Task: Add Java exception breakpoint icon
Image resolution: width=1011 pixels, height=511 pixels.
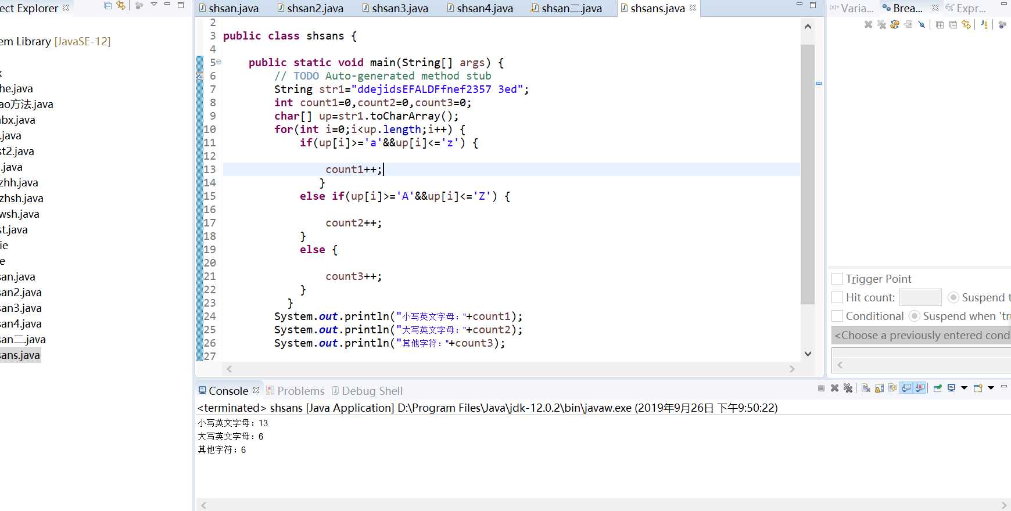Action: [984, 24]
